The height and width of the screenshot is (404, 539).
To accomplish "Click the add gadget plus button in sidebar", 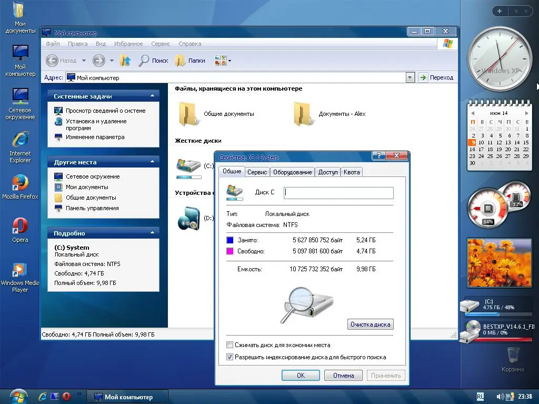I will (x=500, y=11).
